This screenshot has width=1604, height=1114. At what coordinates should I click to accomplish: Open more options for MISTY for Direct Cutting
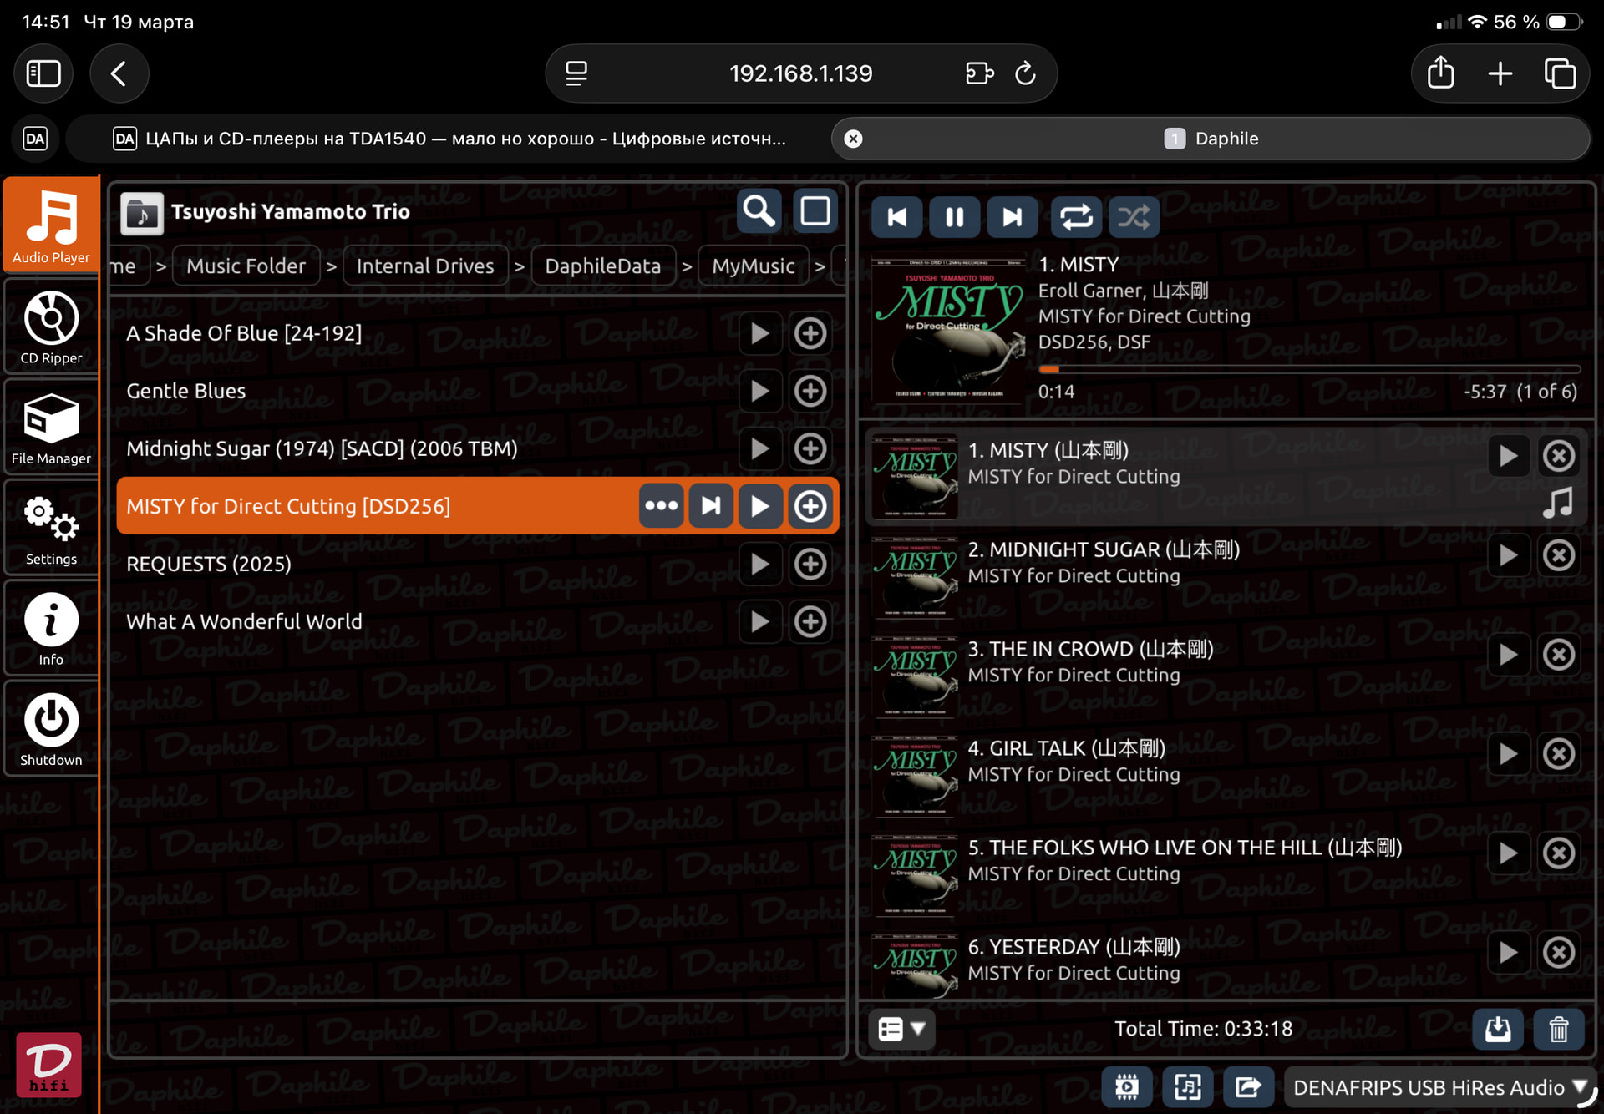point(661,506)
